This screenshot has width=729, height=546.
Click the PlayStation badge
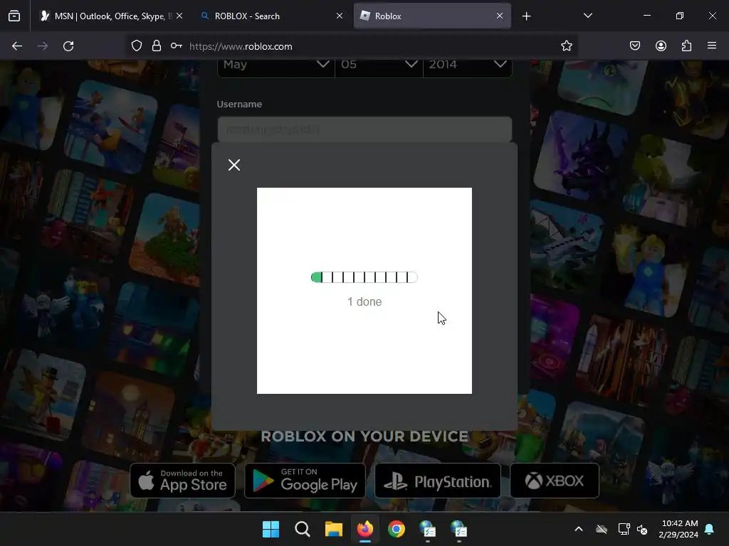coord(438,481)
